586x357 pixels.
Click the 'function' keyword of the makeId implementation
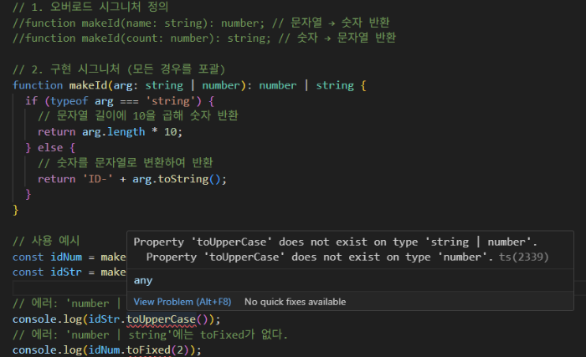[38, 85]
